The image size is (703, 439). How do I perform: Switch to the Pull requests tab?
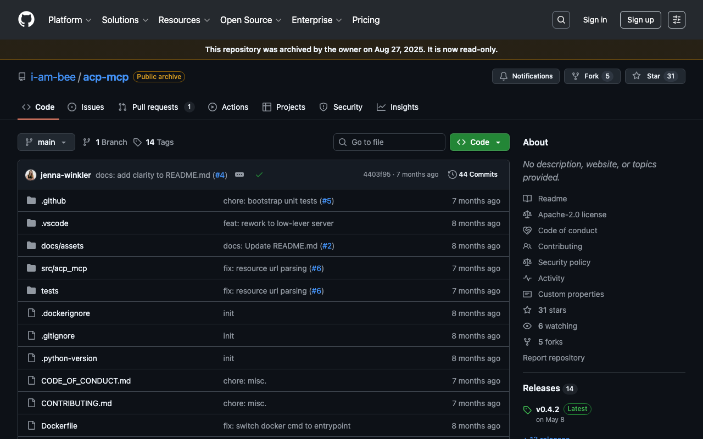pyautogui.click(x=156, y=107)
